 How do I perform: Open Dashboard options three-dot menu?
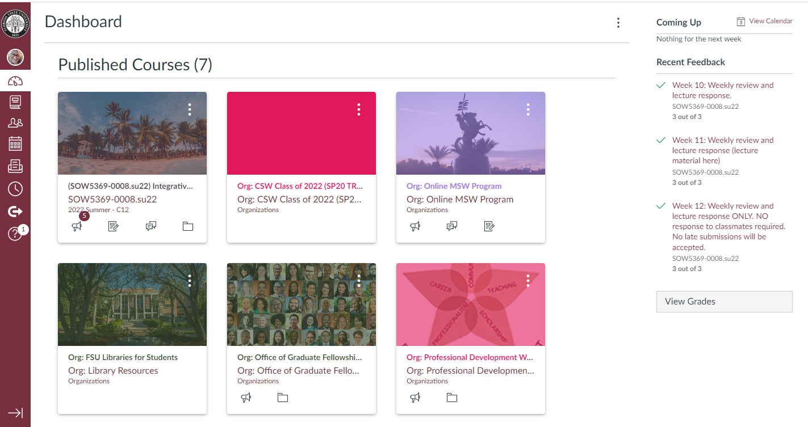618,23
